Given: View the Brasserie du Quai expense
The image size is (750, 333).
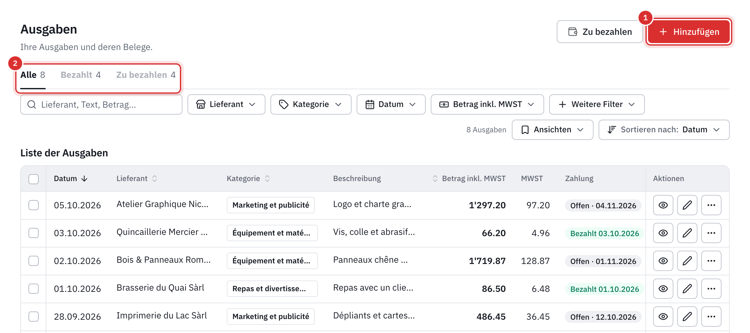Looking at the screenshot, I should (663, 289).
